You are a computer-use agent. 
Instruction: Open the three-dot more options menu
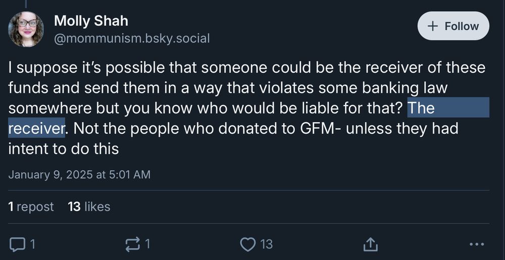pyautogui.click(x=477, y=244)
